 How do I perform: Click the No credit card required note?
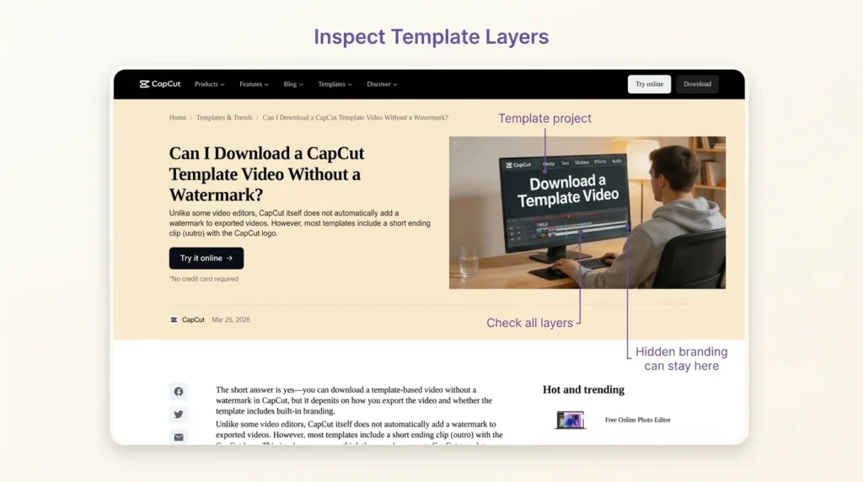coord(204,279)
